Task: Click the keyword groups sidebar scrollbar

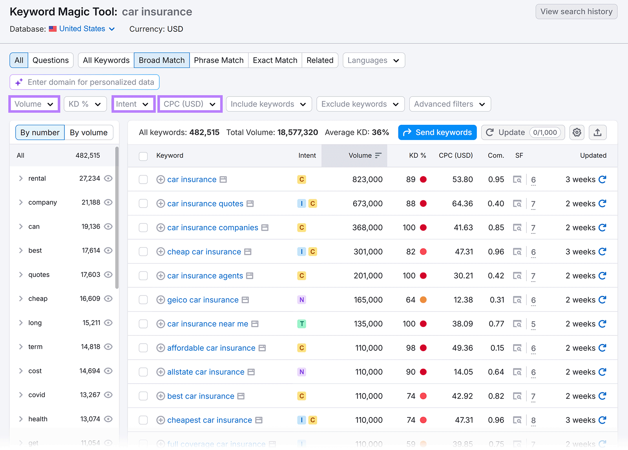Action: [x=117, y=218]
